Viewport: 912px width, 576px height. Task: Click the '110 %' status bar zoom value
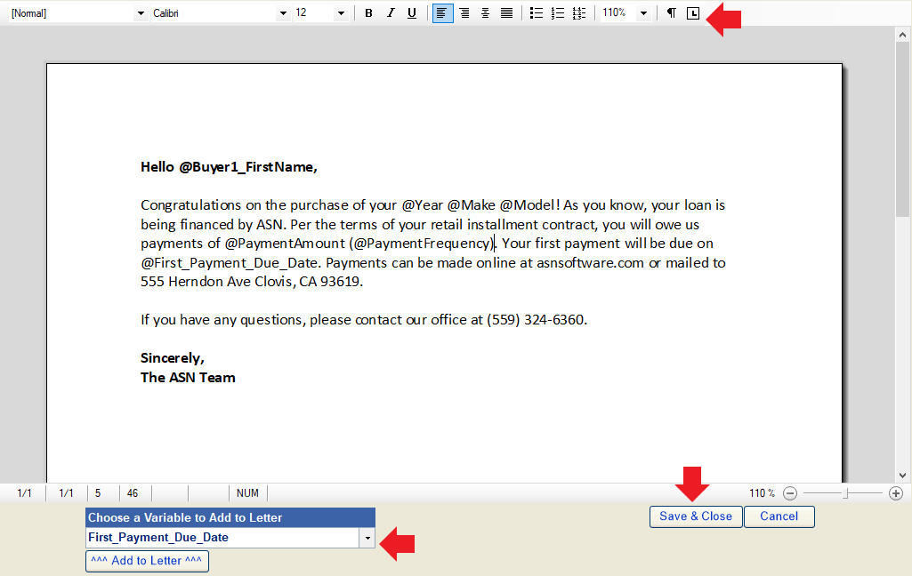pyautogui.click(x=762, y=493)
